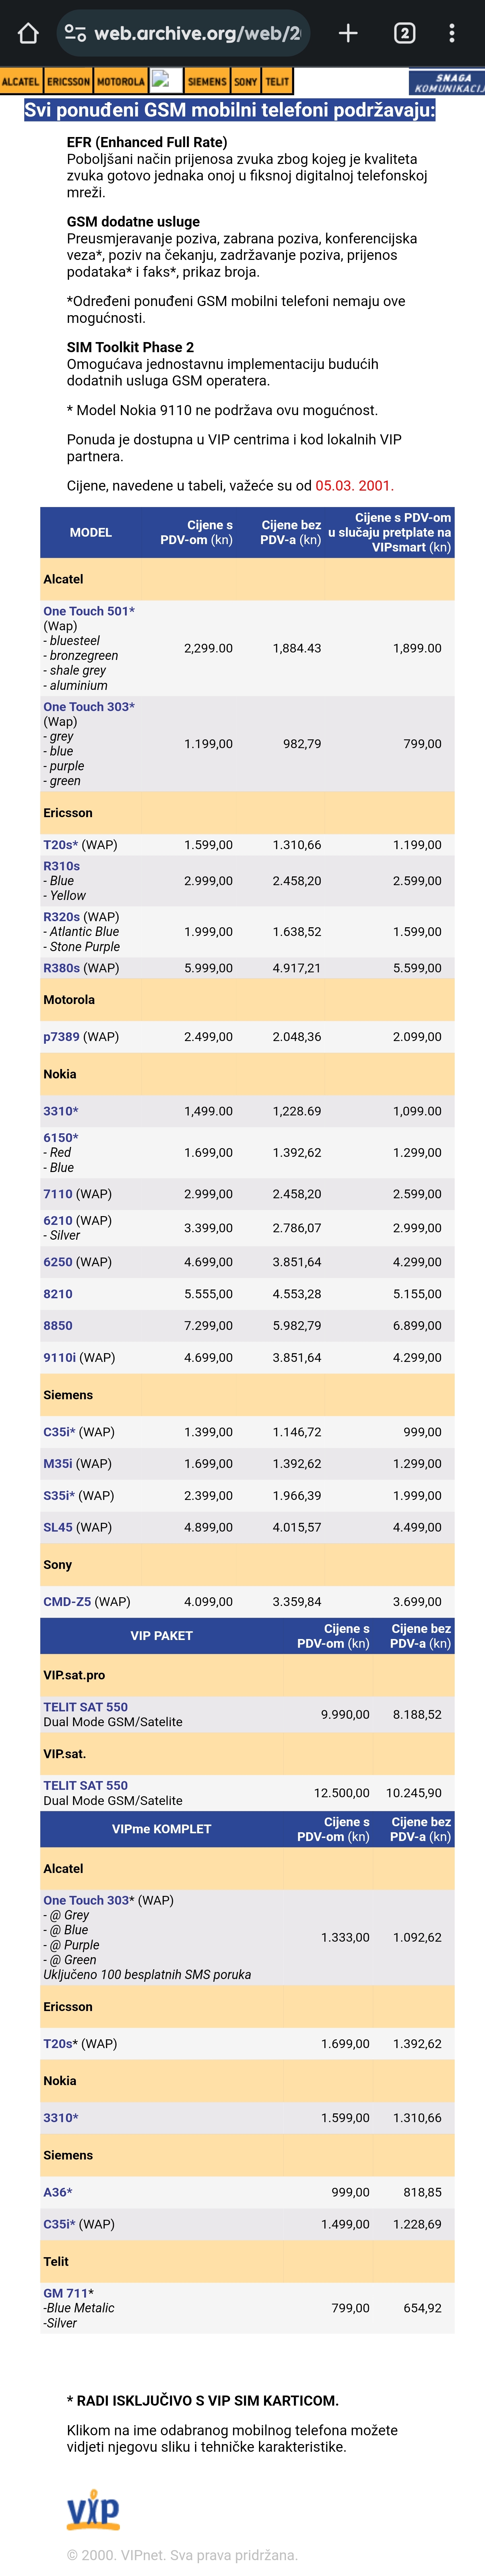Click the Snaga Komunikacije banner
The image size is (485, 2576).
447,82
